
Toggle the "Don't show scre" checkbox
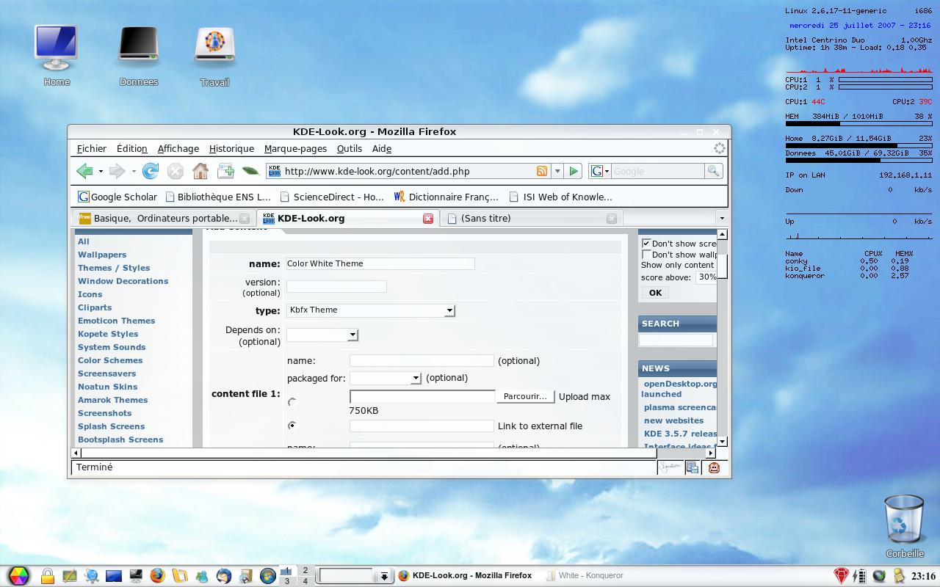pos(646,244)
